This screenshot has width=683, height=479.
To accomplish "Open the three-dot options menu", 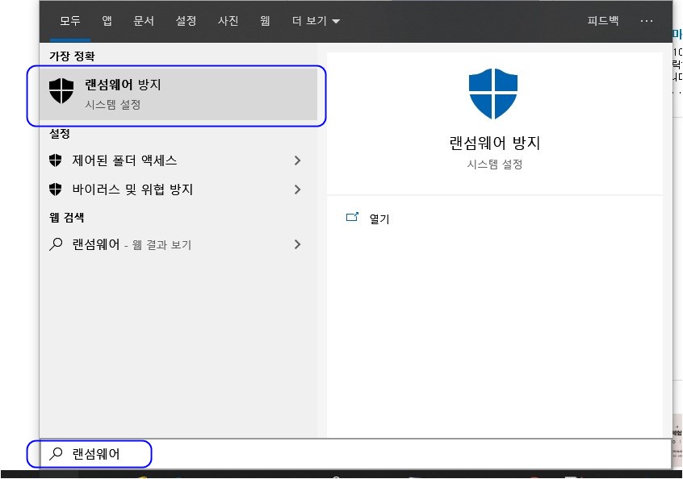I will point(647,20).
